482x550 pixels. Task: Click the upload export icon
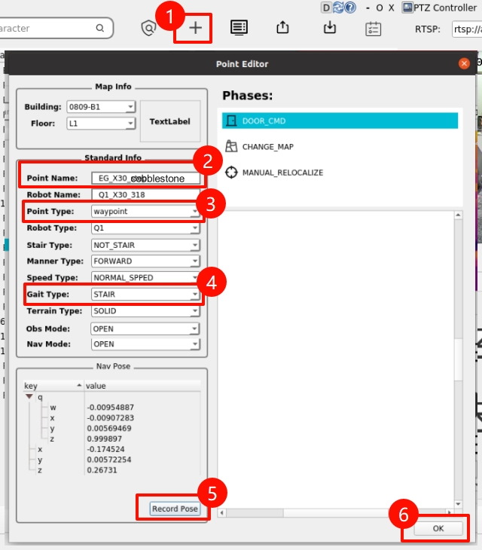(x=282, y=28)
